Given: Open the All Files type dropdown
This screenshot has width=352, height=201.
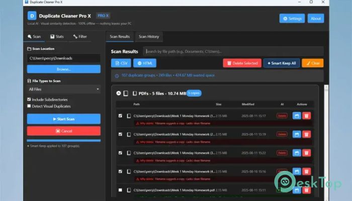Looking at the screenshot, I should coord(64,89).
